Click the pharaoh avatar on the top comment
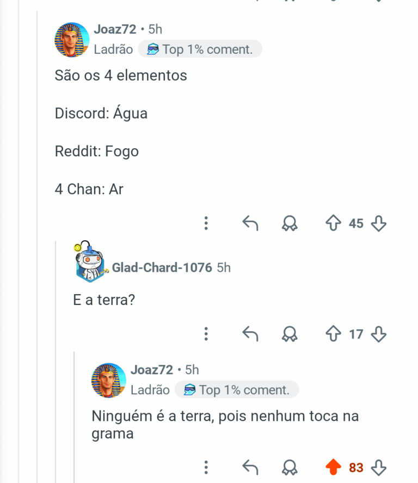418x483 pixels. tap(72, 40)
